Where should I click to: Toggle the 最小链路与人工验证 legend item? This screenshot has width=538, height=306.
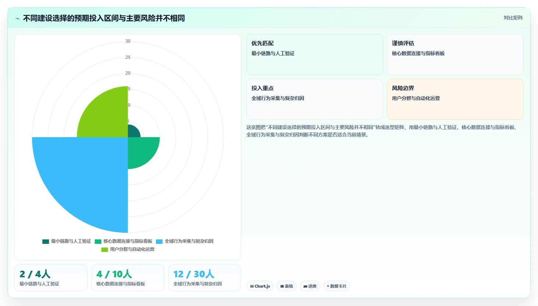[67, 241]
